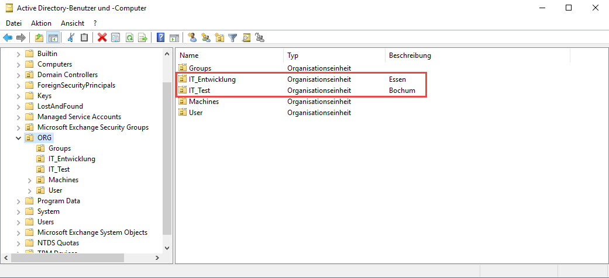Sort by the Beschreibung column header
Image resolution: width=609 pixels, height=278 pixels.
[410, 55]
